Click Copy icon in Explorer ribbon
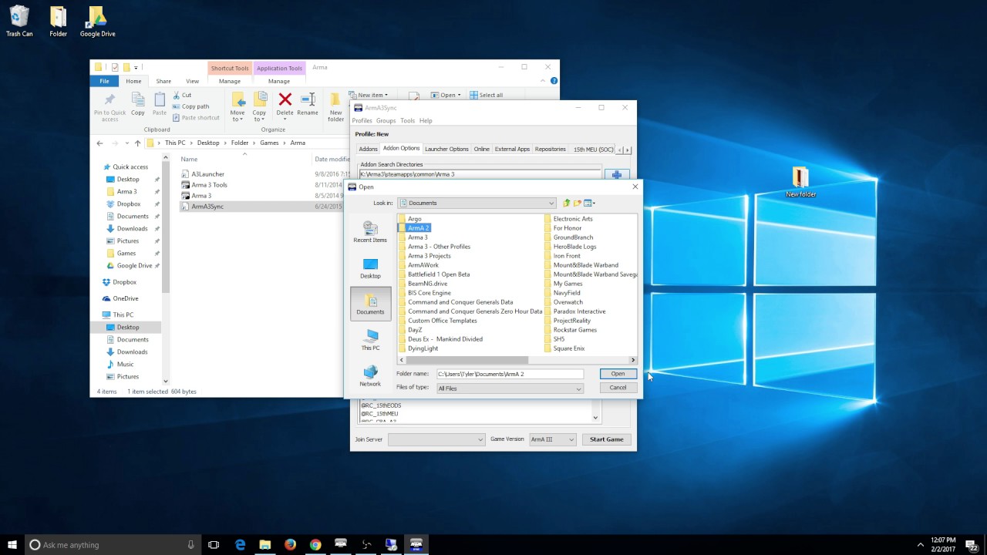Viewport: 987px width, 555px height. [137, 105]
